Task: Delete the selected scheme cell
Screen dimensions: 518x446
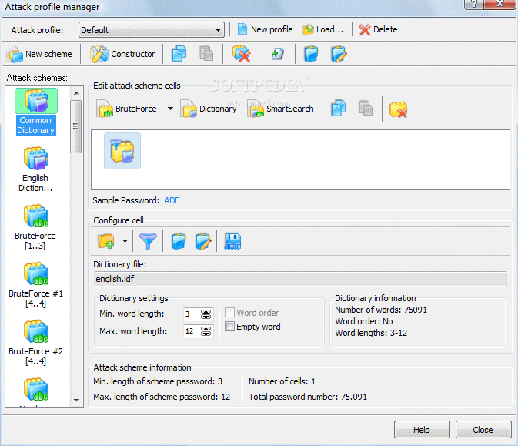Action: 398,109
